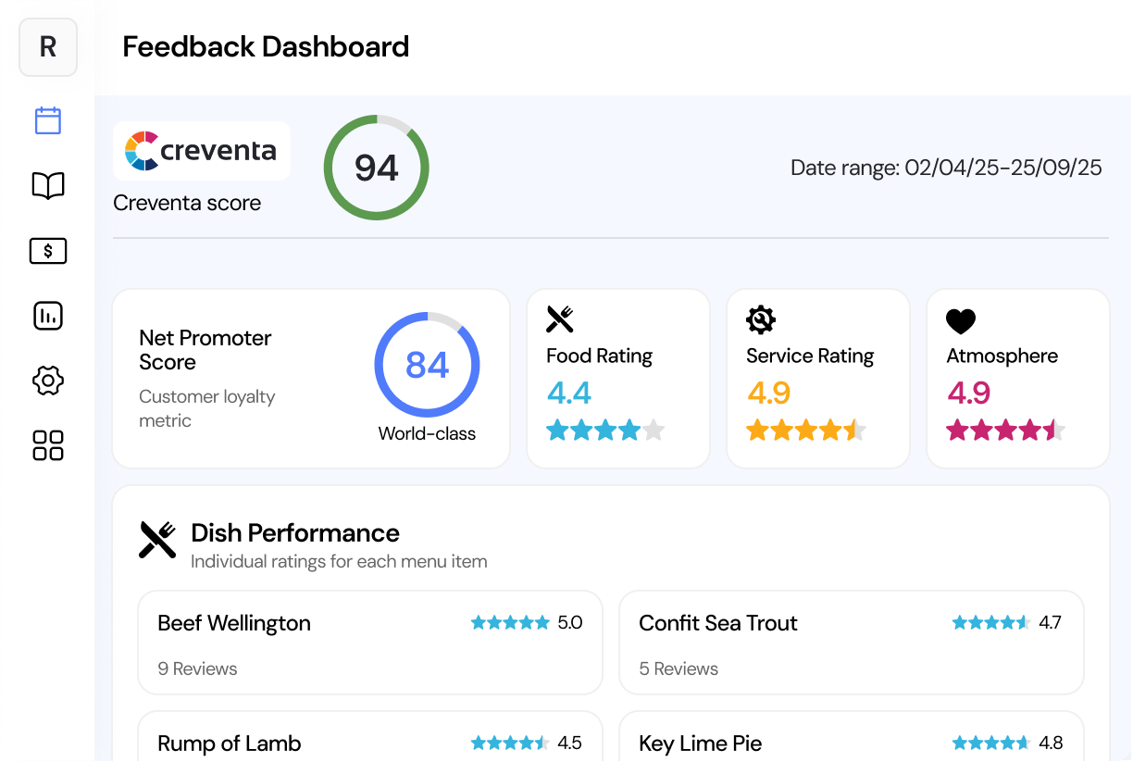Select the dollar bill icon in sidebar
This screenshot has height=762, width=1133.
coord(48,251)
